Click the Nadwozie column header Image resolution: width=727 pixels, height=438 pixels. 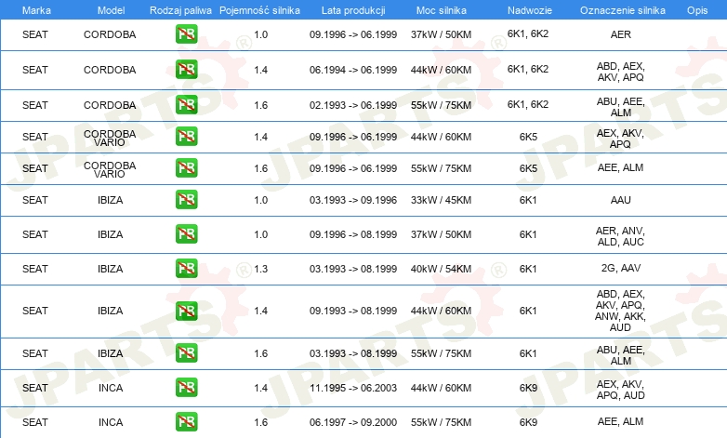click(x=530, y=10)
